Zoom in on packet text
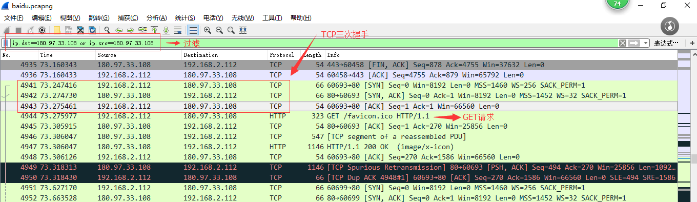Image resolution: width=697 pixels, height=202 pixels. [x=208, y=30]
